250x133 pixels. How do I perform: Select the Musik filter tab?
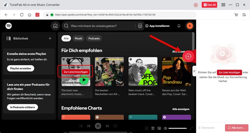[x=78, y=38]
